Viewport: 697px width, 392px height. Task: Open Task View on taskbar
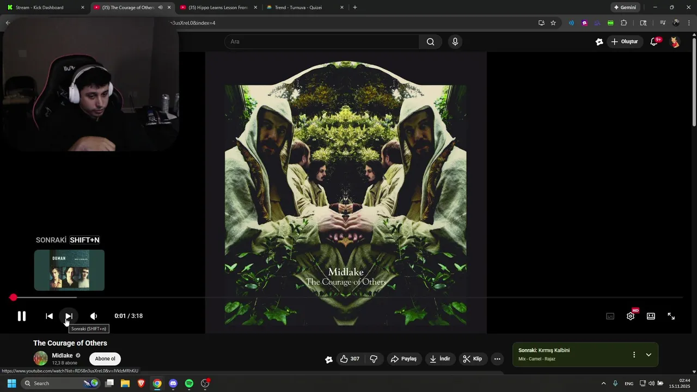click(109, 383)
